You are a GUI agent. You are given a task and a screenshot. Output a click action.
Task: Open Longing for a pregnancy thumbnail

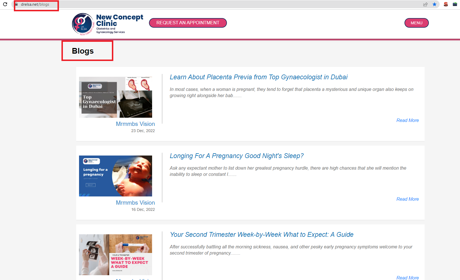coord(116,176)
